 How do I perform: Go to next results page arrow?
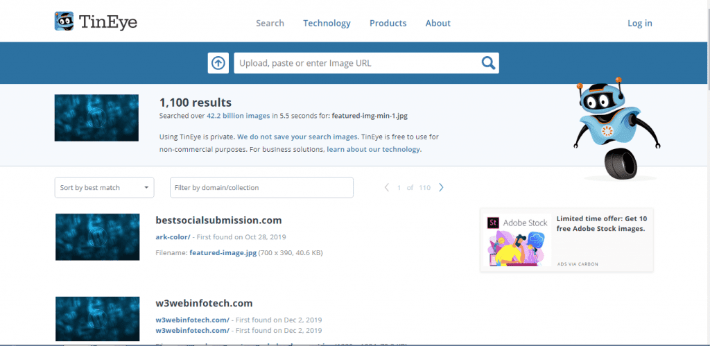pos(442,187)
